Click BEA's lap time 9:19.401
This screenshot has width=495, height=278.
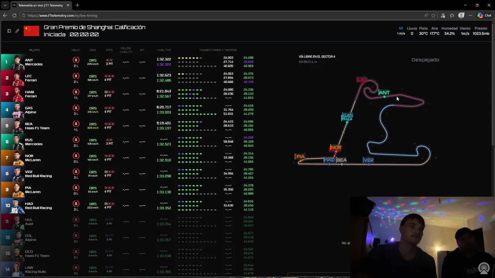point(164,123)
